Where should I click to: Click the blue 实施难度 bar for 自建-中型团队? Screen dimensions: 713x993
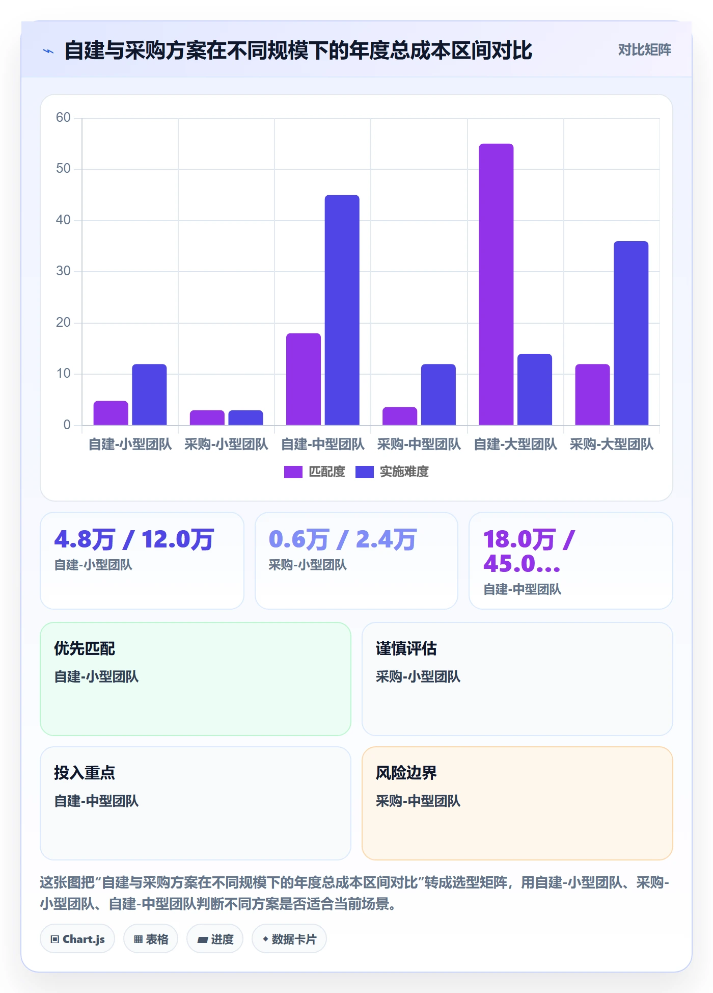pyautogui.click(x=342, y=310)
